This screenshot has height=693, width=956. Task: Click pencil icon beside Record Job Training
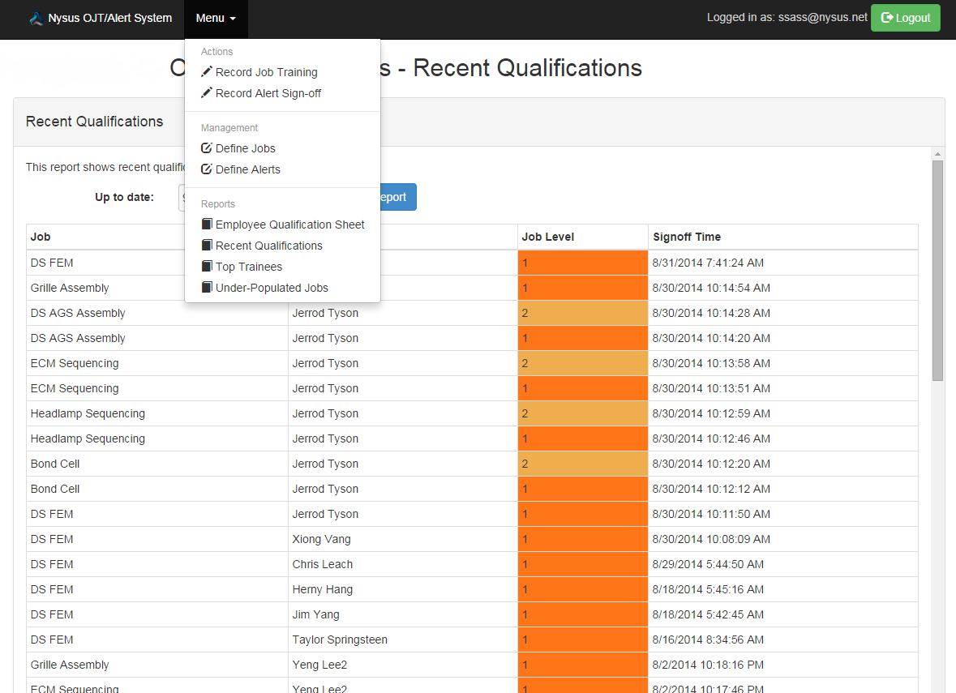coord(207,72)
